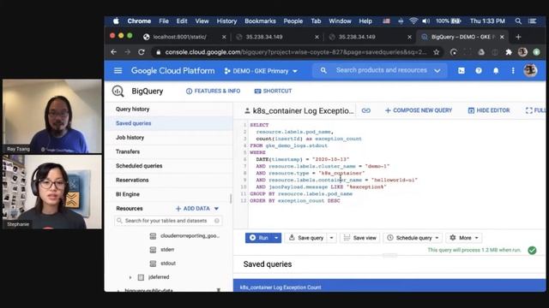The height and width of the screenshot is (308, 549).
Task: Open the Save query dropdown arrow
Action: tap(332, 238)
